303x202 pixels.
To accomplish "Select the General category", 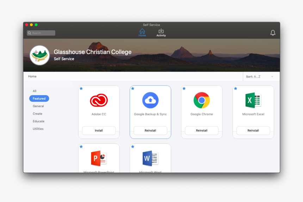I will (x=38, y=106).
